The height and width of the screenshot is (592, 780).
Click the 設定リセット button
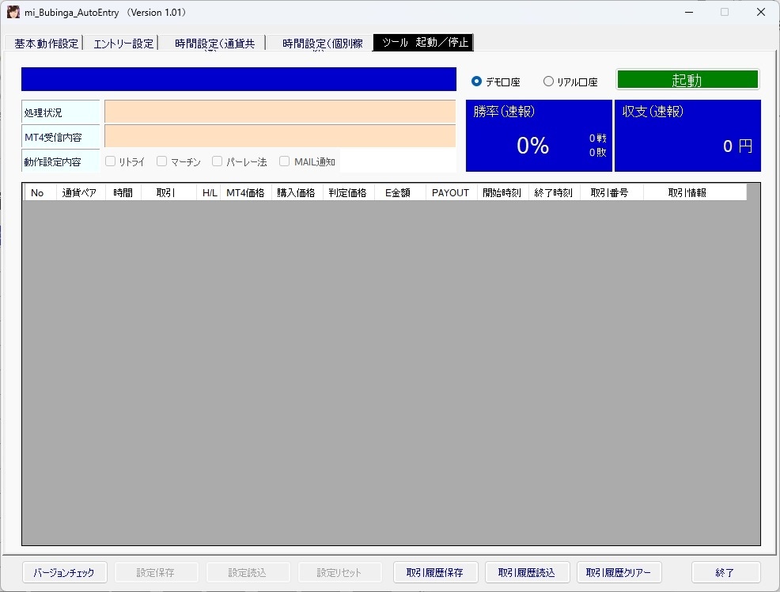tap(339, 572)
